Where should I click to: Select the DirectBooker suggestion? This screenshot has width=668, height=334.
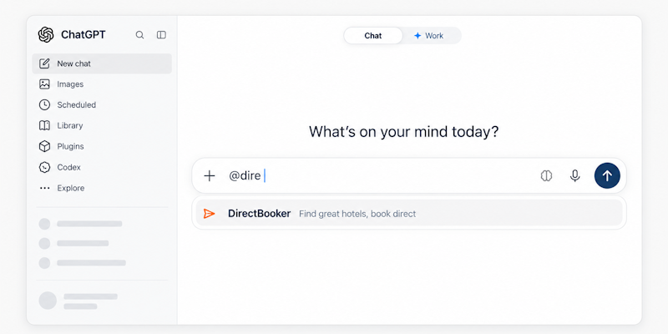click(x=409, y=214)
